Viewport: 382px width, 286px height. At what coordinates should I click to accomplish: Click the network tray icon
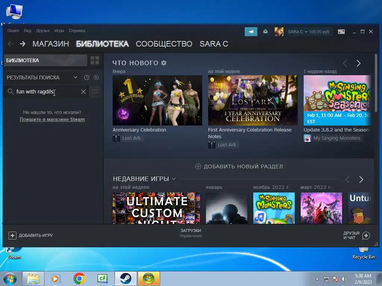pos(326,279)
